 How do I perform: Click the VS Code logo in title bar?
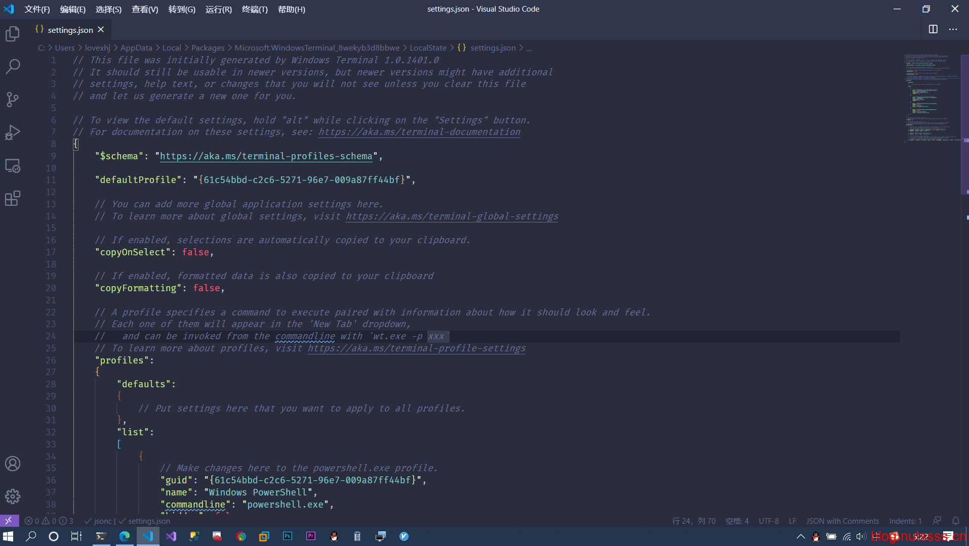(9, 9)
